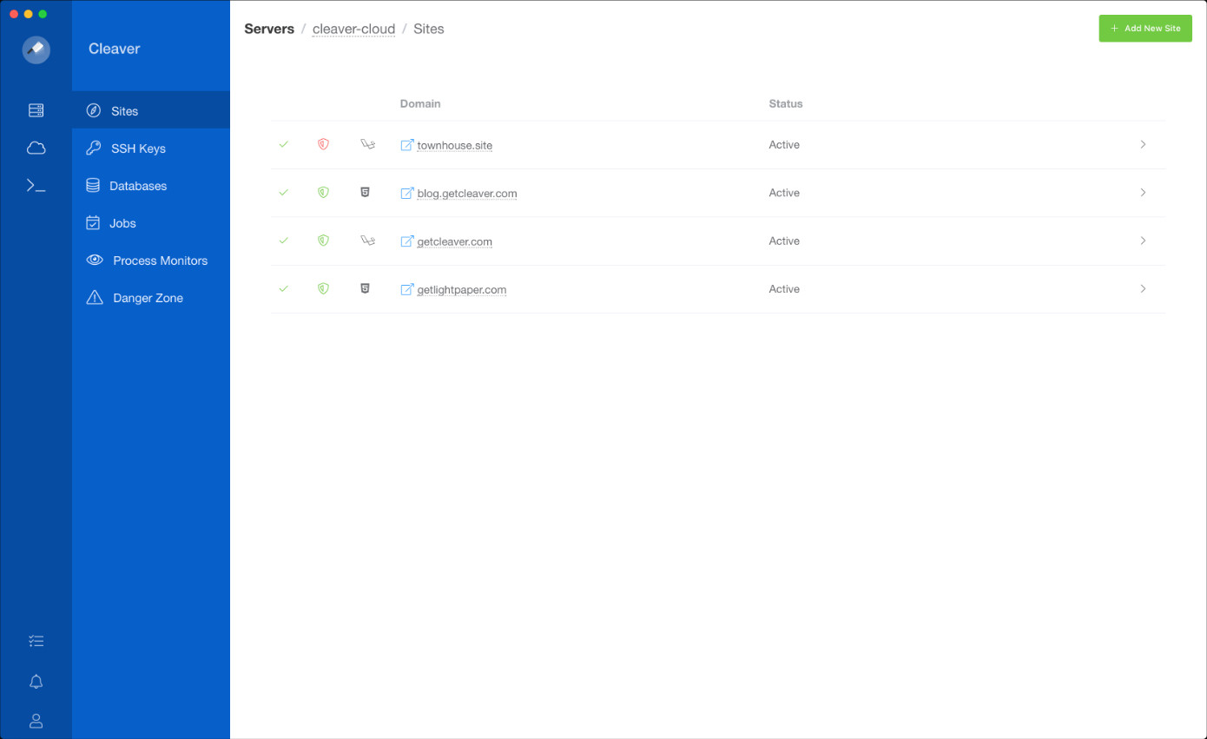Screen dimensions: 1207x739
Task: Expand getlightpaper.com row chevron
Action: (1143, 289)
